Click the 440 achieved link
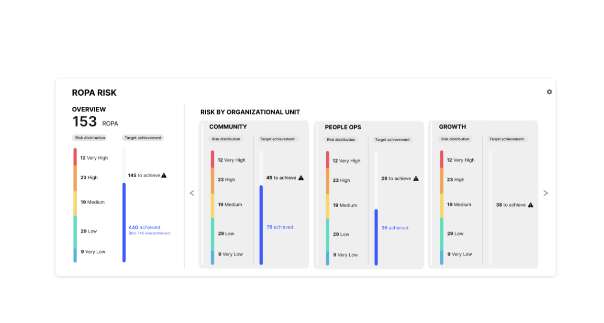Screen dimensions: 604x323 pyautogui.click(x=144, y=228)
